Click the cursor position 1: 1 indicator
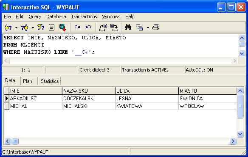 (x=25, y=70)
